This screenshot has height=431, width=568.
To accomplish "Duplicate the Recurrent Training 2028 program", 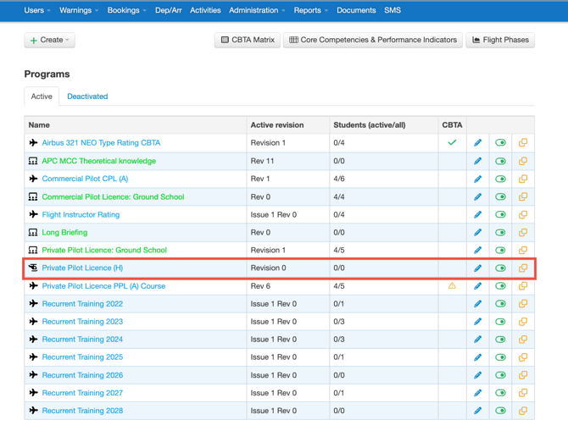I will tap(523, 411).
